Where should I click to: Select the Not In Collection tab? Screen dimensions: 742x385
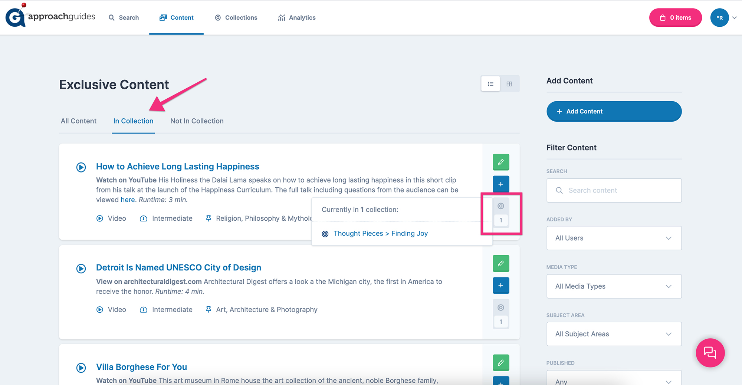(197, 121)
